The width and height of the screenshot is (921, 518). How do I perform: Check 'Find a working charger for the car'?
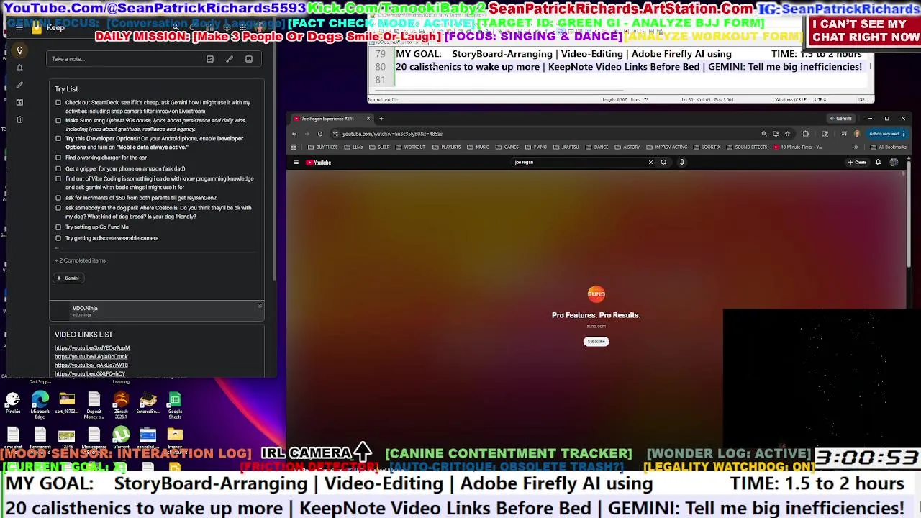click(58, 158)
